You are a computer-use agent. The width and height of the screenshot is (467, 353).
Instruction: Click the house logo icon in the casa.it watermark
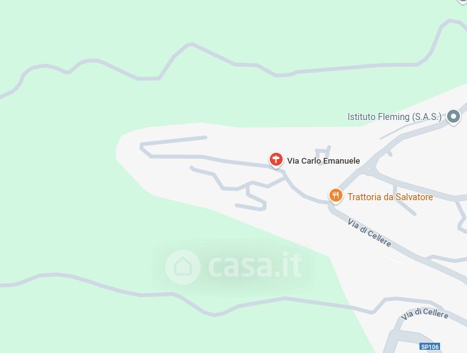tap(182, 267)
